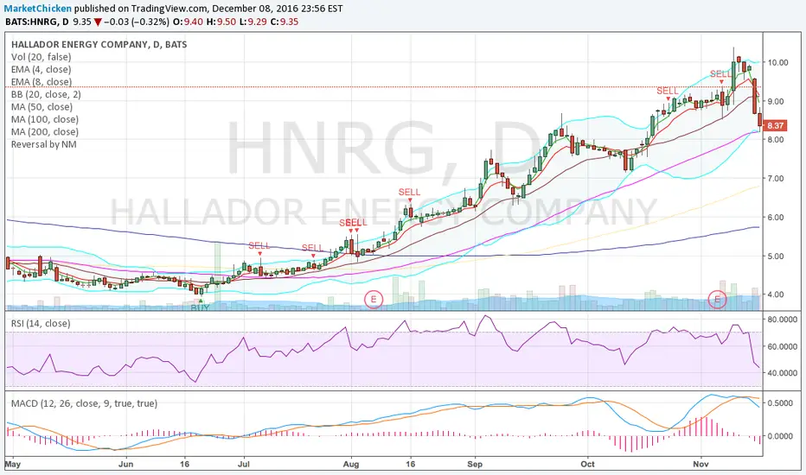
Task: Click the 0.0000 MACD axis label
Action: pyautogui.click(x=780, y=436)
